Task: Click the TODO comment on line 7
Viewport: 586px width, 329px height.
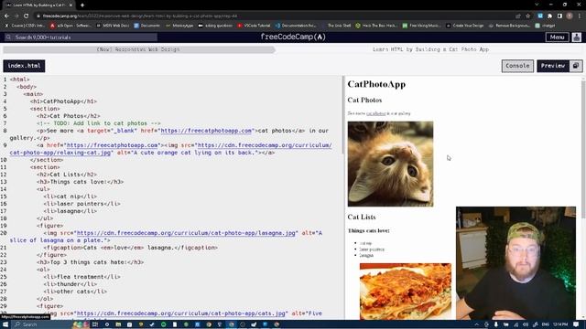Action: tap(99, 123)
